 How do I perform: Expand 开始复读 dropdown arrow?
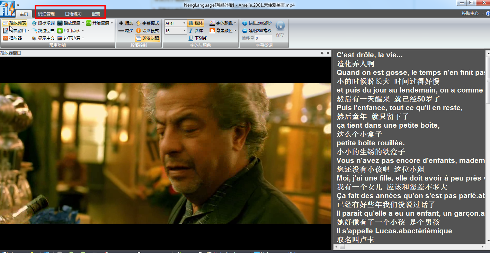click(x=112, y=23)
